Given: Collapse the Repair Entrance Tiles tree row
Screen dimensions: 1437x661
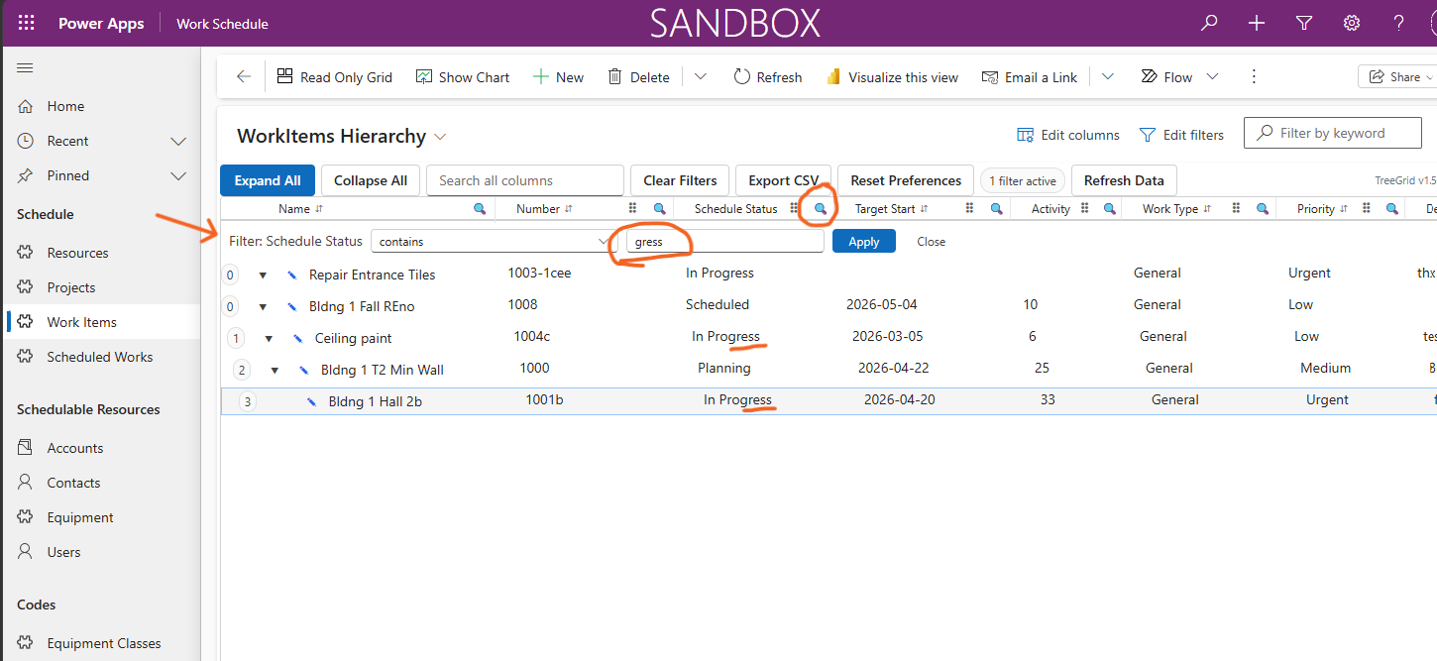Looking at the screenshot, I should [x=263, y=275].
